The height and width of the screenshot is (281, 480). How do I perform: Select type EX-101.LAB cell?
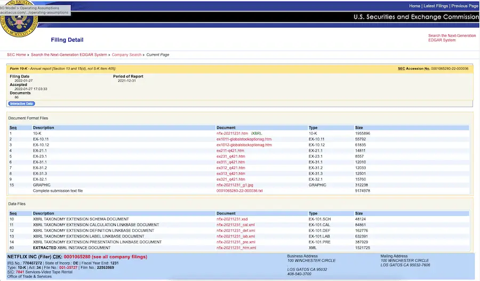(x=319, y=236)
